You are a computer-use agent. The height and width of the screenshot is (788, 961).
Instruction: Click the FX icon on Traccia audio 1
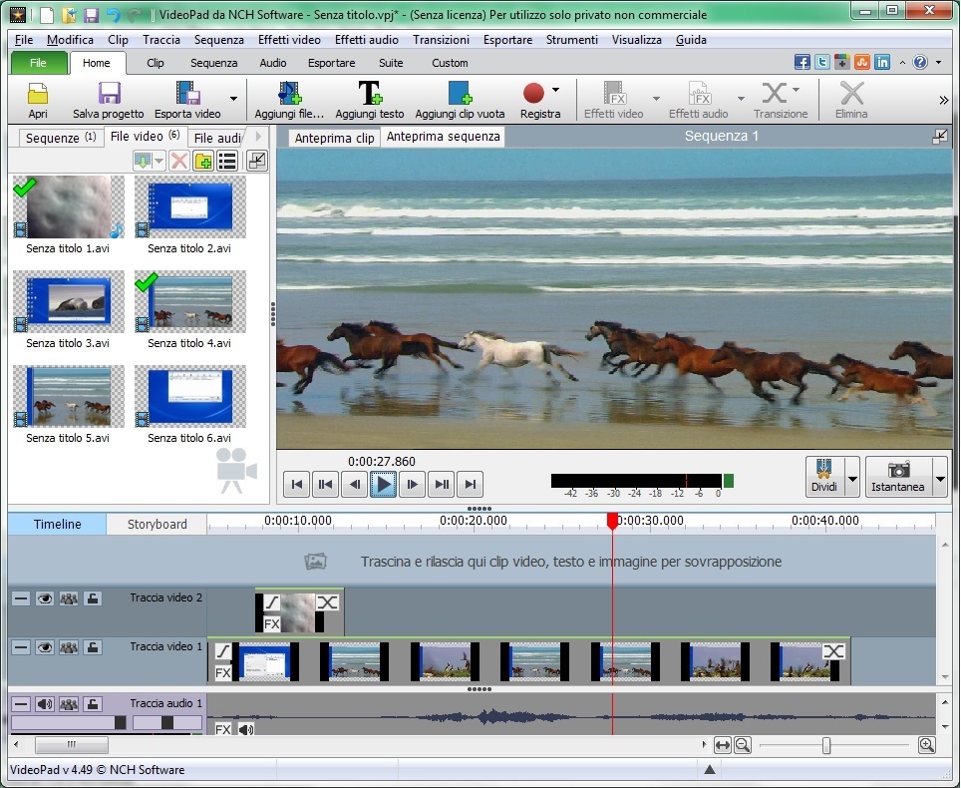click(223, 729)
